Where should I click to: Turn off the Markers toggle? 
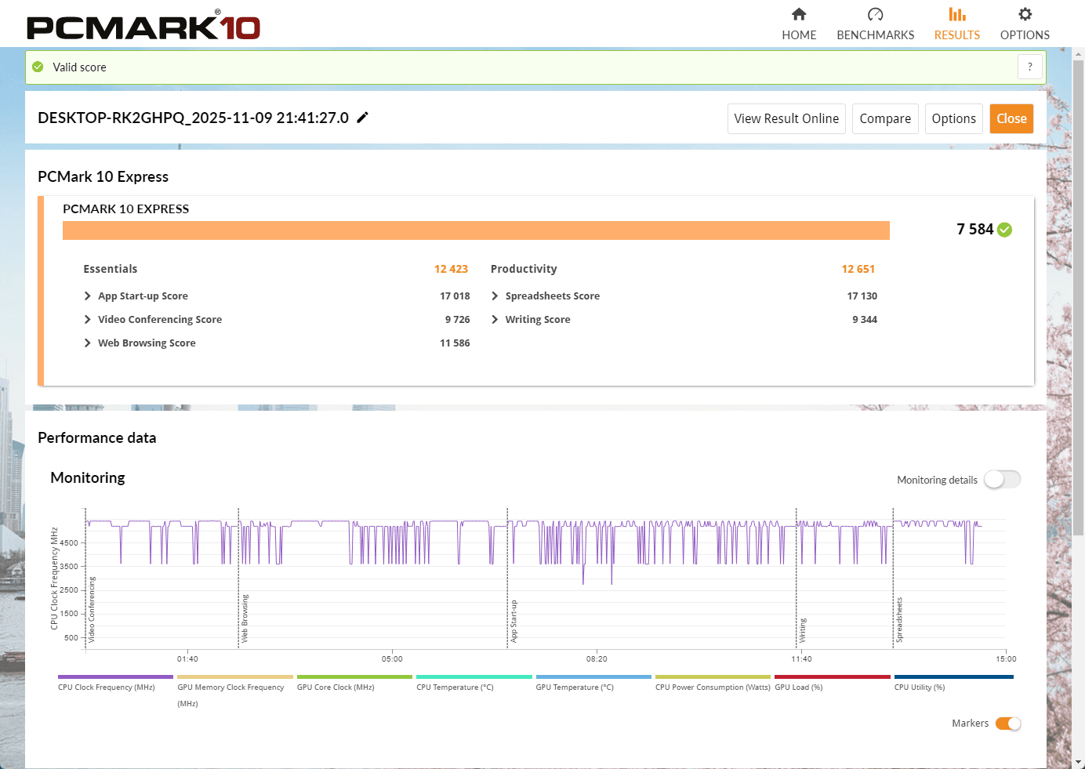pyautogui.click(x=1007, y=724)
